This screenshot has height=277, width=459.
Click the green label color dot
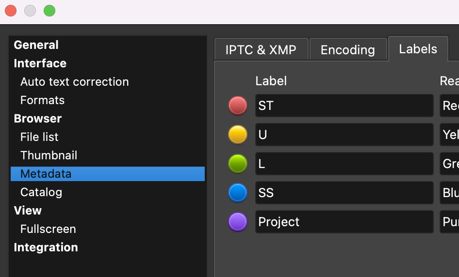238,164
